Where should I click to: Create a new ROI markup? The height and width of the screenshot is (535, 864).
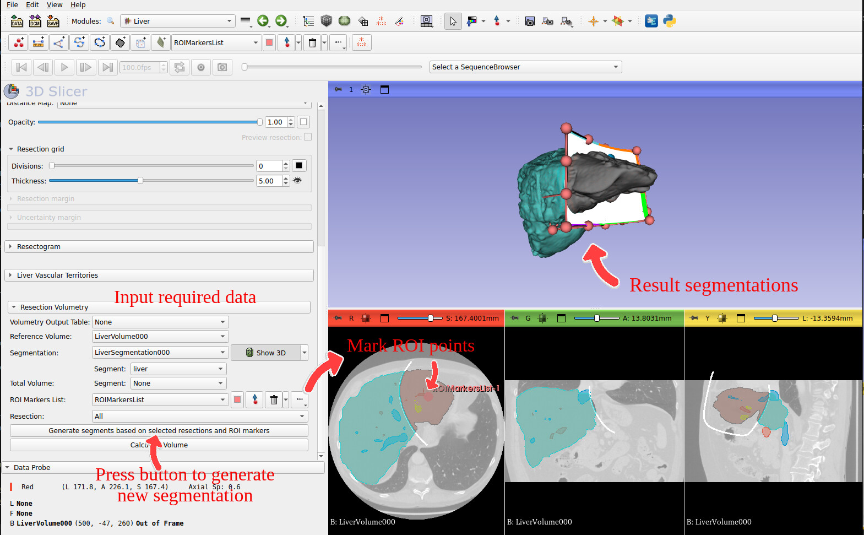pyautogui.click(x=140, y=42)
